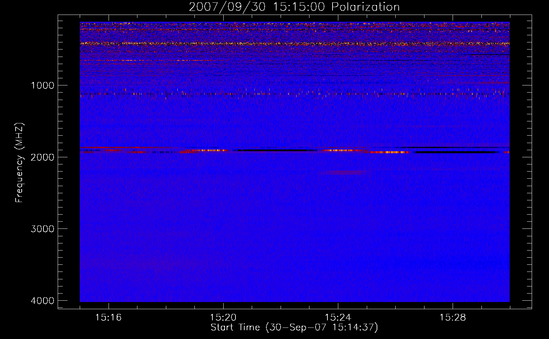Click the 'Frequency (MHZ)' axis label
The width and height of the screenshot is (549, 339).
(x=19, y=163)
